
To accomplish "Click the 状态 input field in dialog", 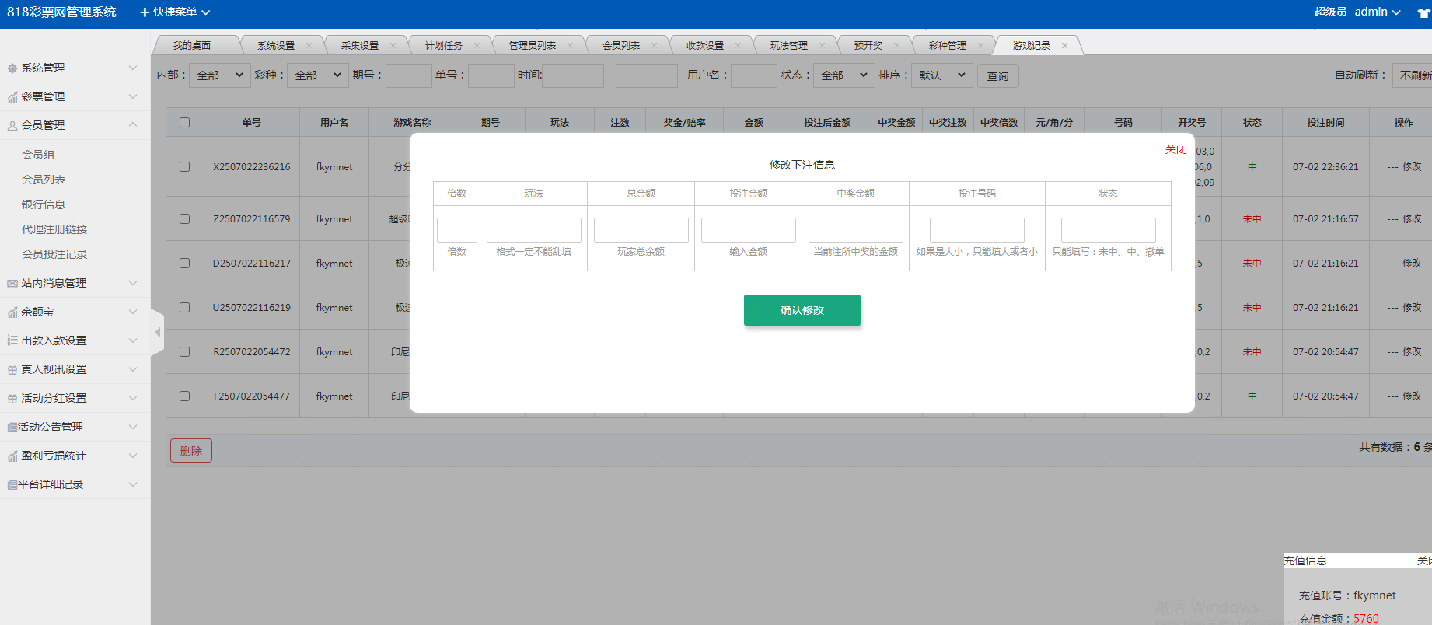I will (x=1108, y=230).
